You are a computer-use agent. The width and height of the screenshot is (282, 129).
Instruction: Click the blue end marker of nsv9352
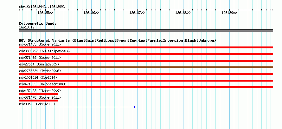tap(135, 107)
